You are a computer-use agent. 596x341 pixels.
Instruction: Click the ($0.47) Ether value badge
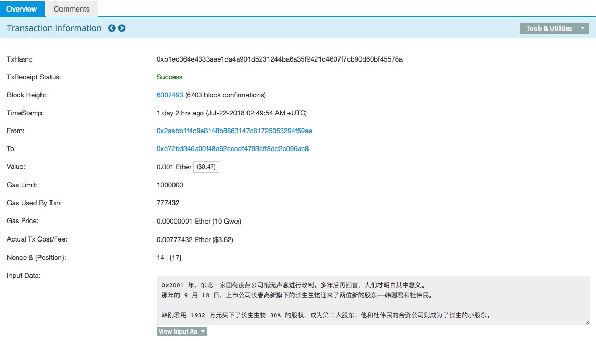[206, 167]
